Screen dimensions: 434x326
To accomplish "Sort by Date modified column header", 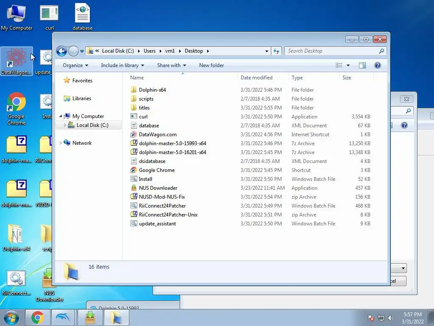I will tap(263, 78).
